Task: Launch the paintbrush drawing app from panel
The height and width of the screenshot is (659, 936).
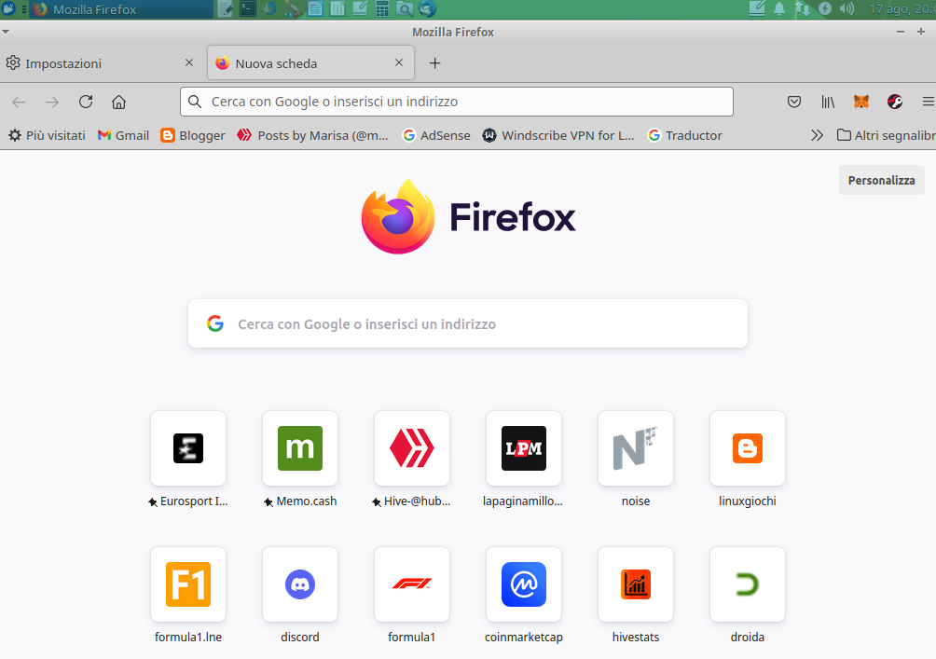Action: point(293,9)
